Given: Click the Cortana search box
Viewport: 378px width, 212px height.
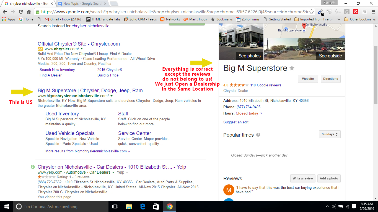Looking at the screenshot, I should (61, 206).
